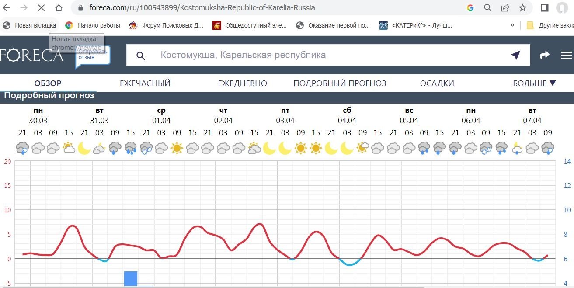
Task: Toggle the browser side panel
Action: click(545, 8)
